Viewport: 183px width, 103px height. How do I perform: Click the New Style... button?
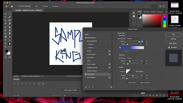174,43
